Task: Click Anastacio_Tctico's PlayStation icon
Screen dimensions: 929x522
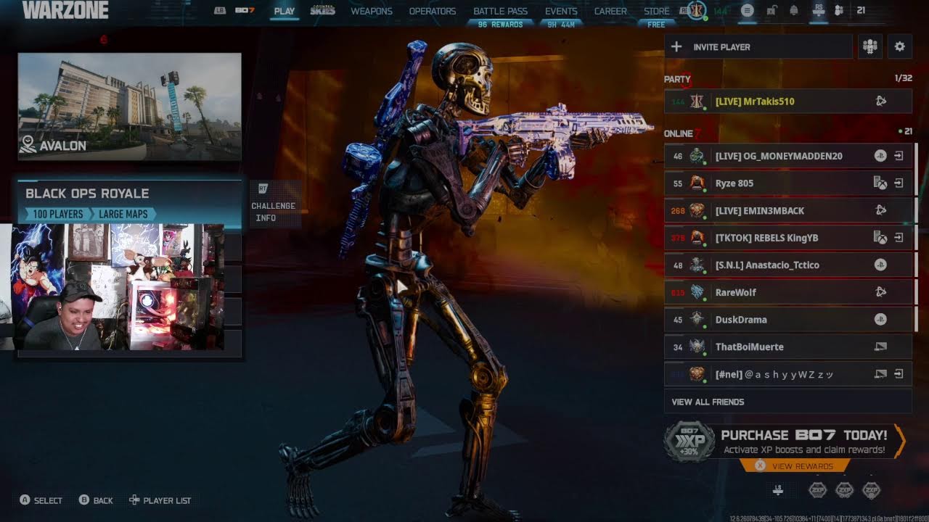Action: click(x=880, y=265)
